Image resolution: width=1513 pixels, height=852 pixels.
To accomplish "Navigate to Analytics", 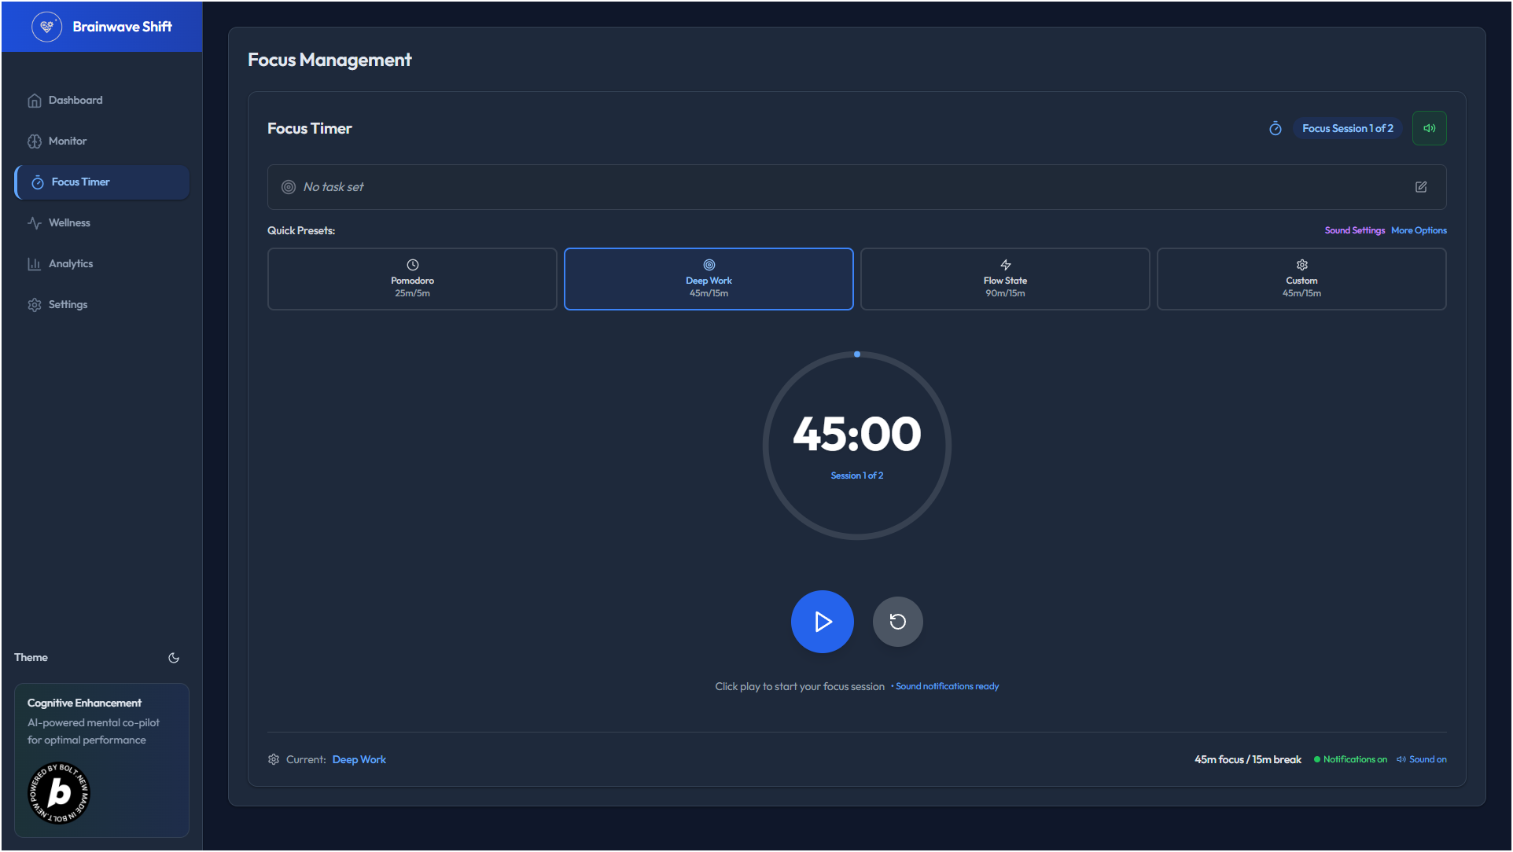I will 71,264.
